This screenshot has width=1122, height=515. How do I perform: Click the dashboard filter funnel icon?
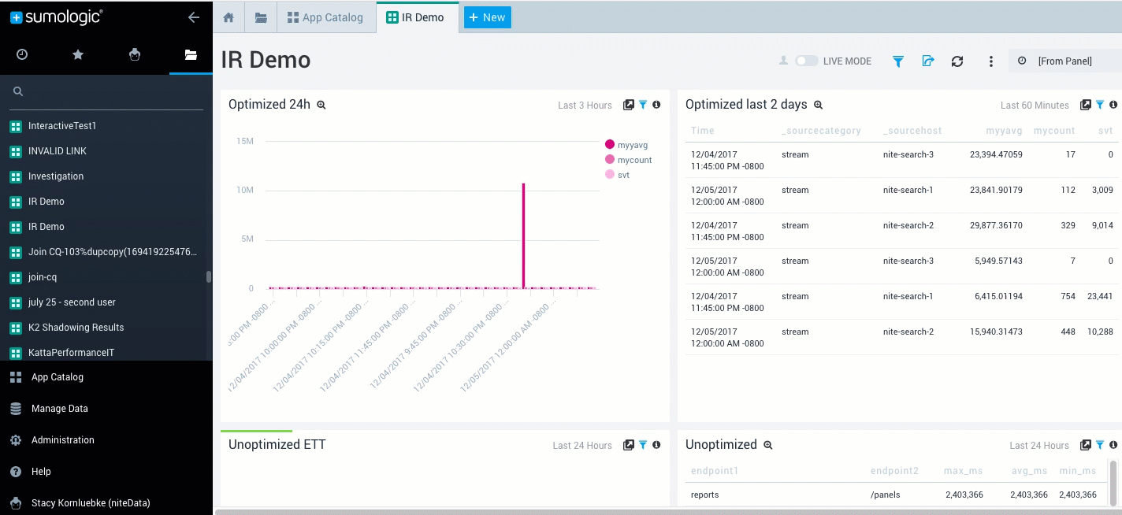pyautogui.click(x=897, y=61)
